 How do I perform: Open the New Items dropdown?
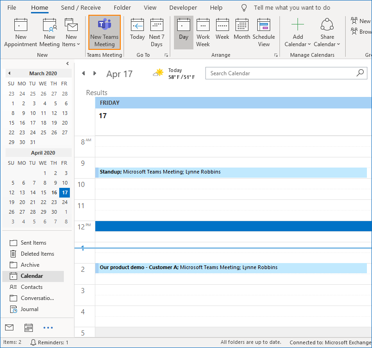[71, 32]
